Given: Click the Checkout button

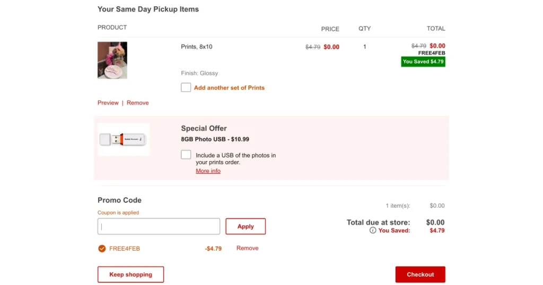Looking at the screenshot, I should [x=420, y=274].
